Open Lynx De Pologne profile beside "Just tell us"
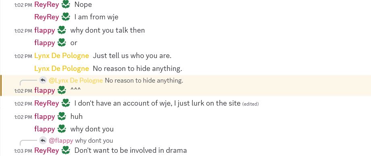The image size is (371, 156). coord(62,56)
